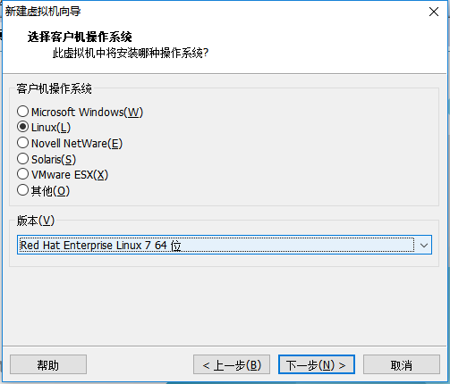
Task: Click the 64 位 text in the version field
Action: click(168, 246)
